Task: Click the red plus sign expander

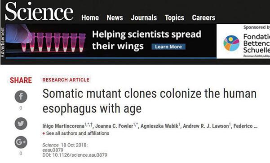Action: 44,133
